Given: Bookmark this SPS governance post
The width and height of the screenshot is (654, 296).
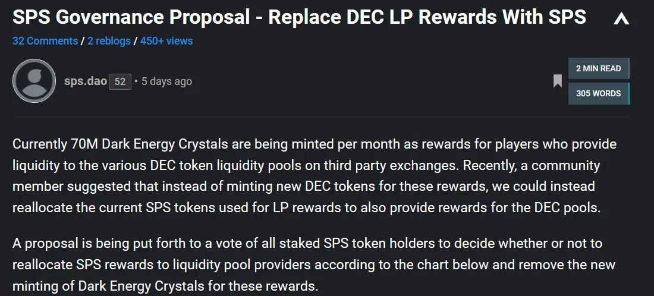Looking at the screenshot, I should point(558,81).
